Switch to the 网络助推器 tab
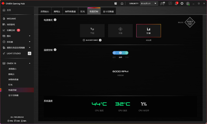Screen dimensions: 207x124 click(x=70, y=11)
